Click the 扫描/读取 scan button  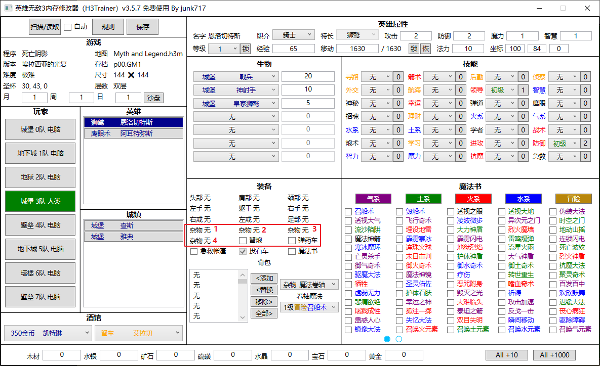(45, 27)
